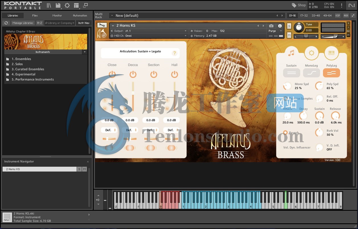Screen dimensions: 358x229
Task: Switch to the Libraries tab
Action: tap(13, 16)
